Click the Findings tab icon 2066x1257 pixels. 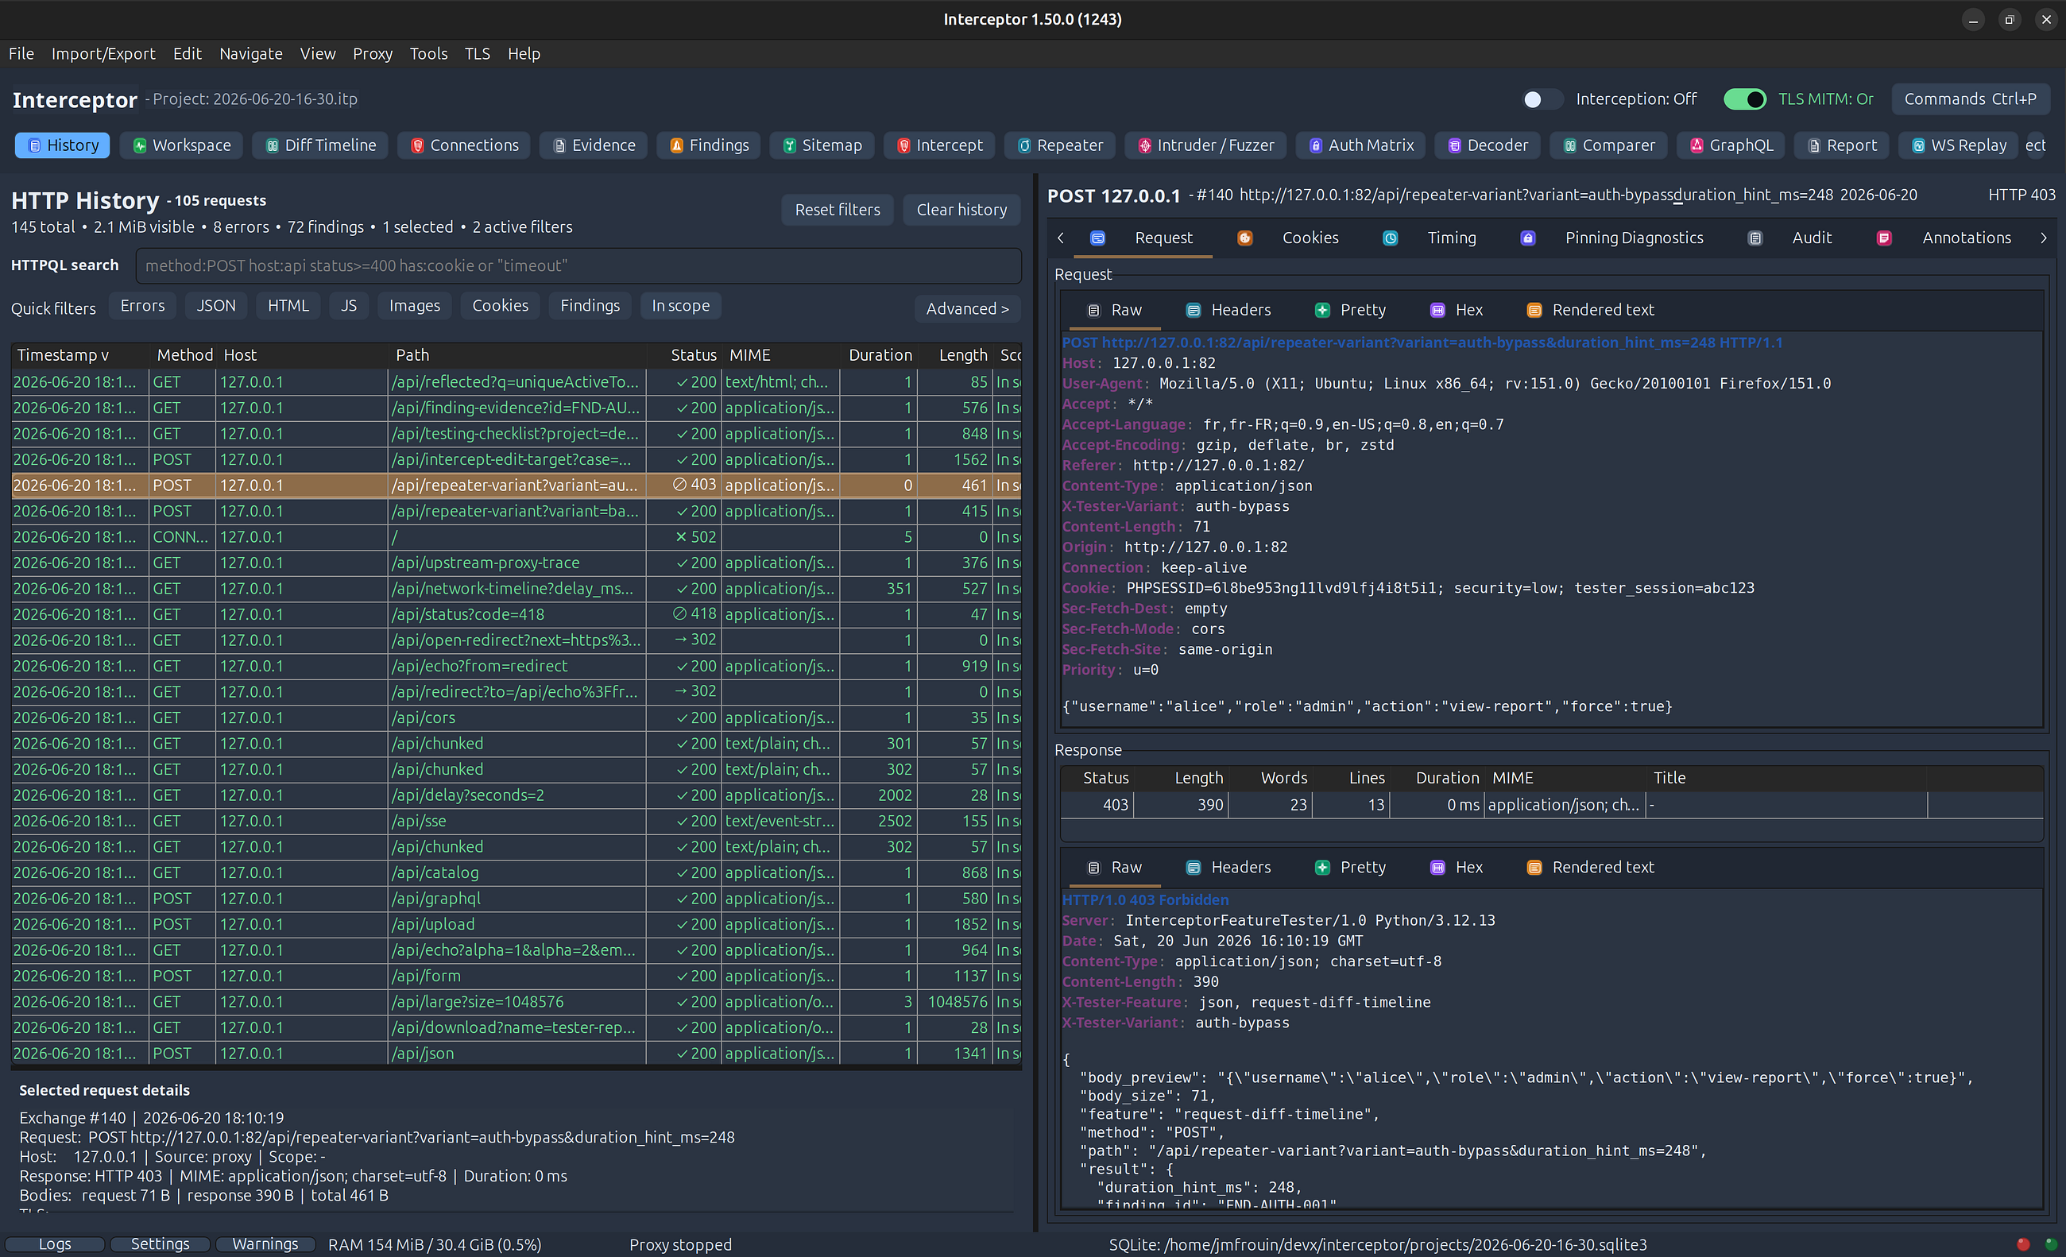pos(677,145)
